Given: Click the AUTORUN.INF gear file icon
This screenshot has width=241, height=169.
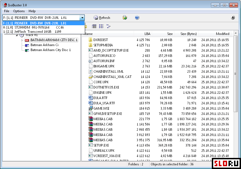Looking at the screenshot, I should coord(90,61).
